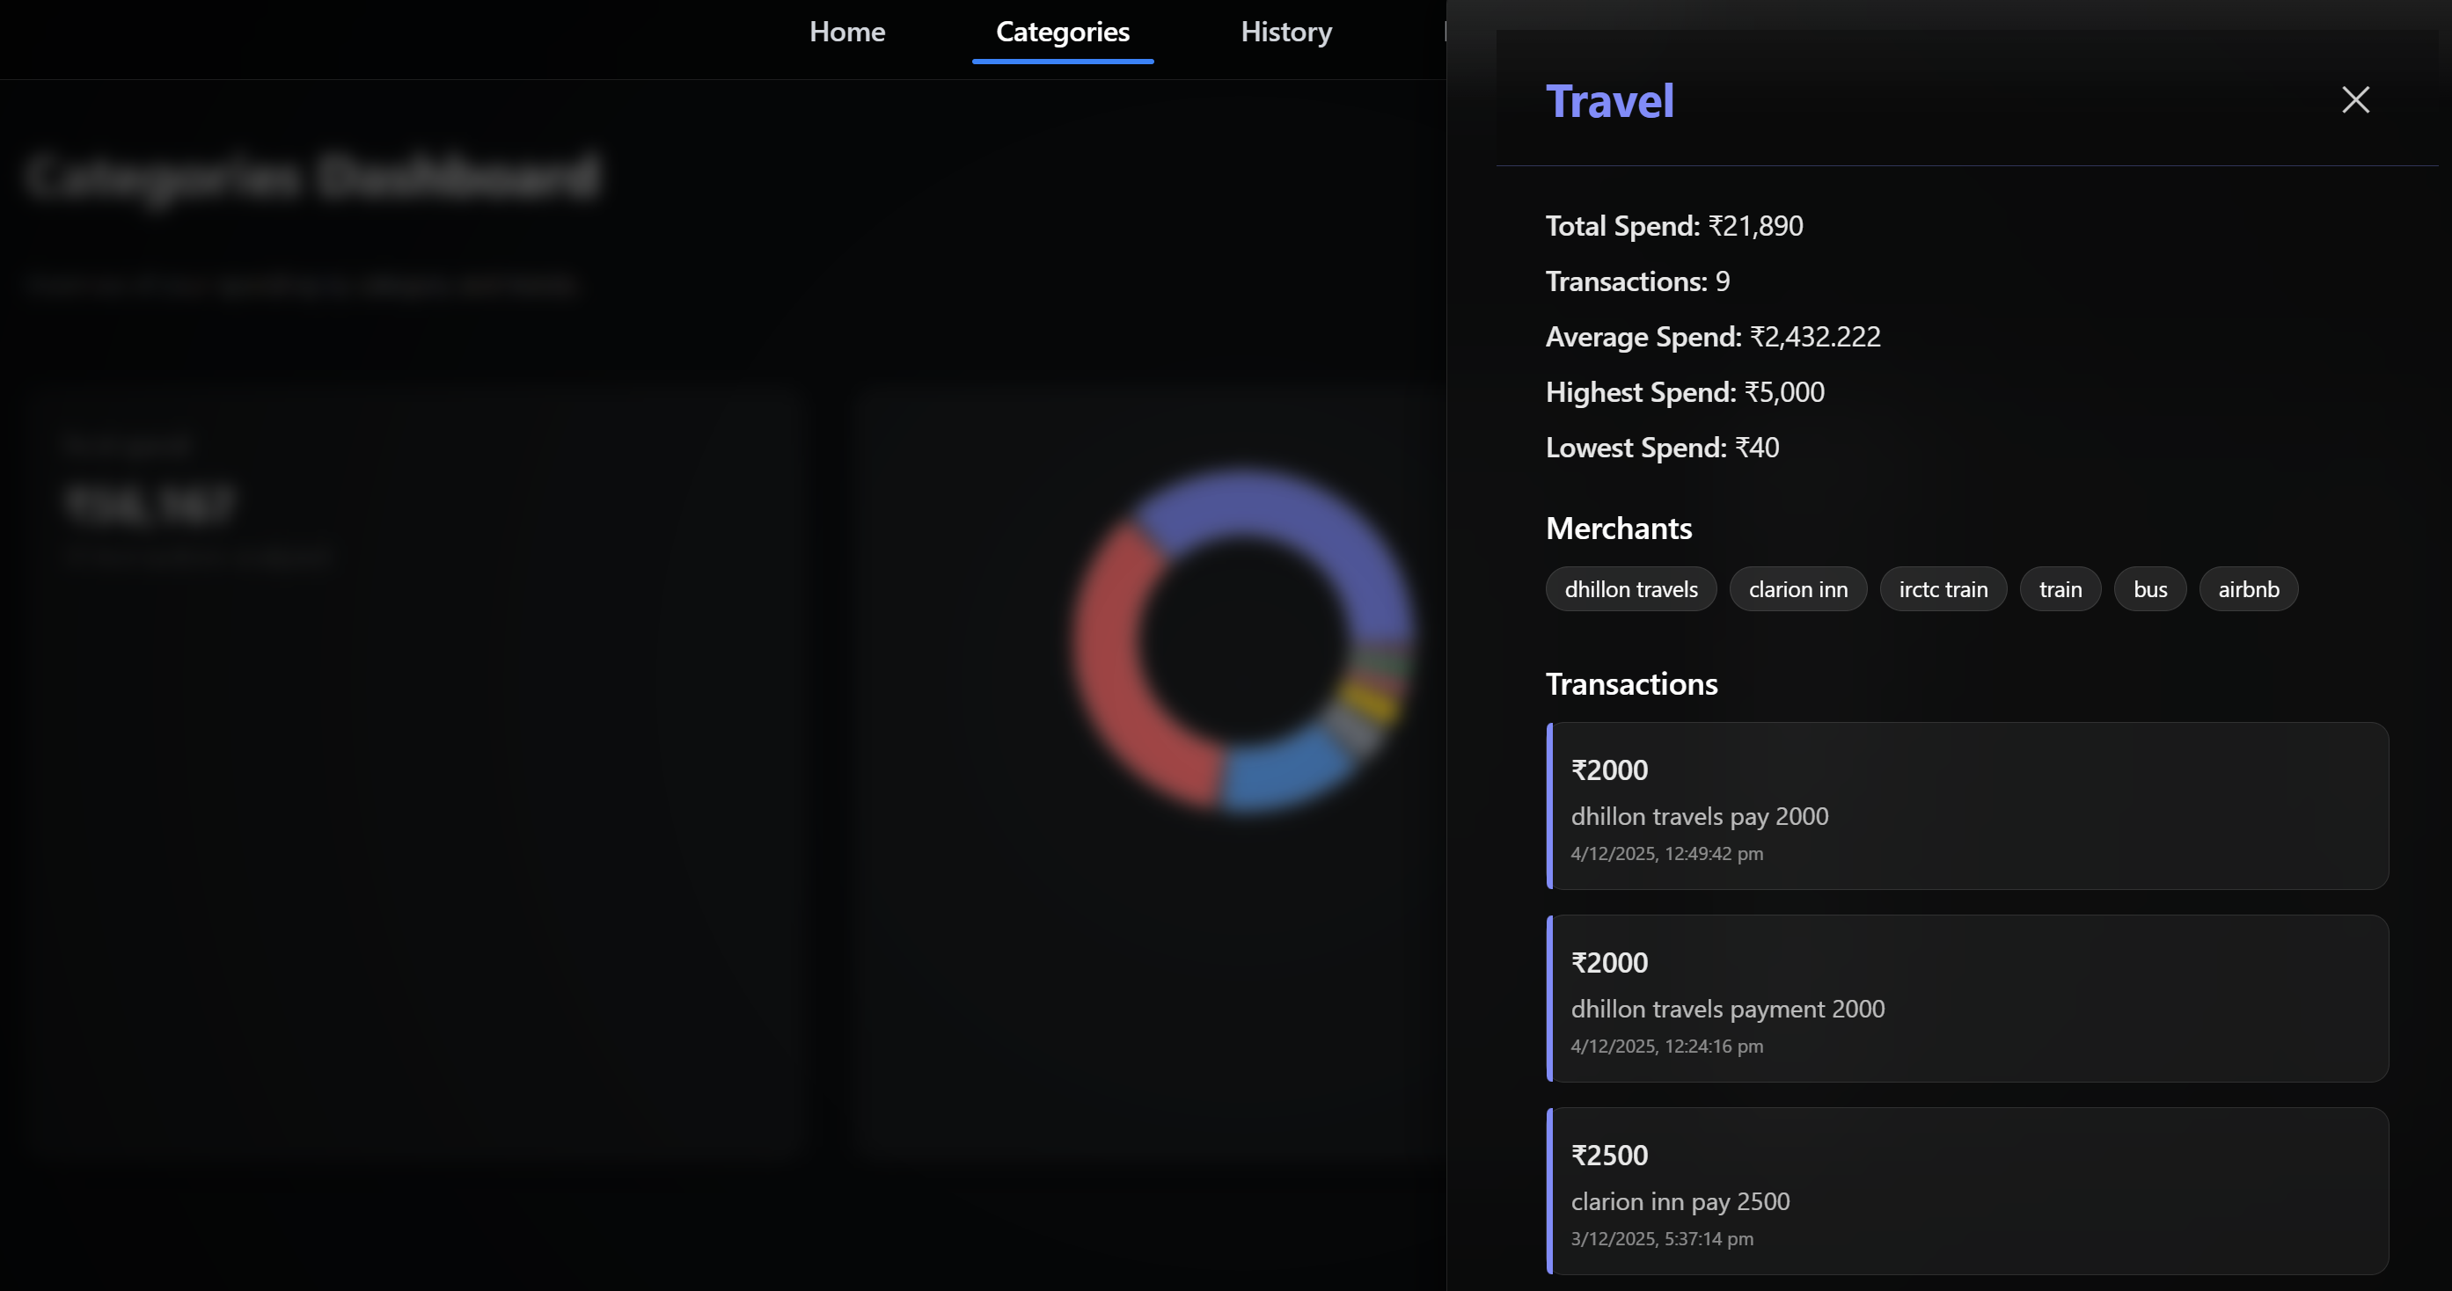Click the Transactions: 9 count line
Screen dimensions: 2452x1291
(x=1637, y=281)
